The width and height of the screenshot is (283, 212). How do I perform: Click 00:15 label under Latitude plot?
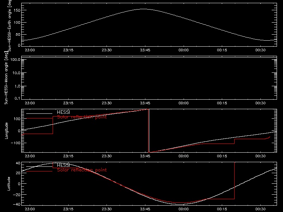coord(222,209)
